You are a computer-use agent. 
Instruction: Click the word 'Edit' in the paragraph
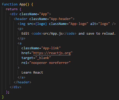(x=25, y=34)
